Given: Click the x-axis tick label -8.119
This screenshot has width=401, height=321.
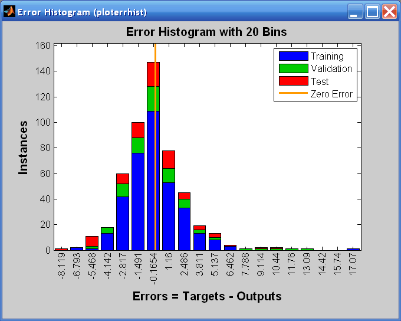Looking at the screenshot, I should [61, 266].
